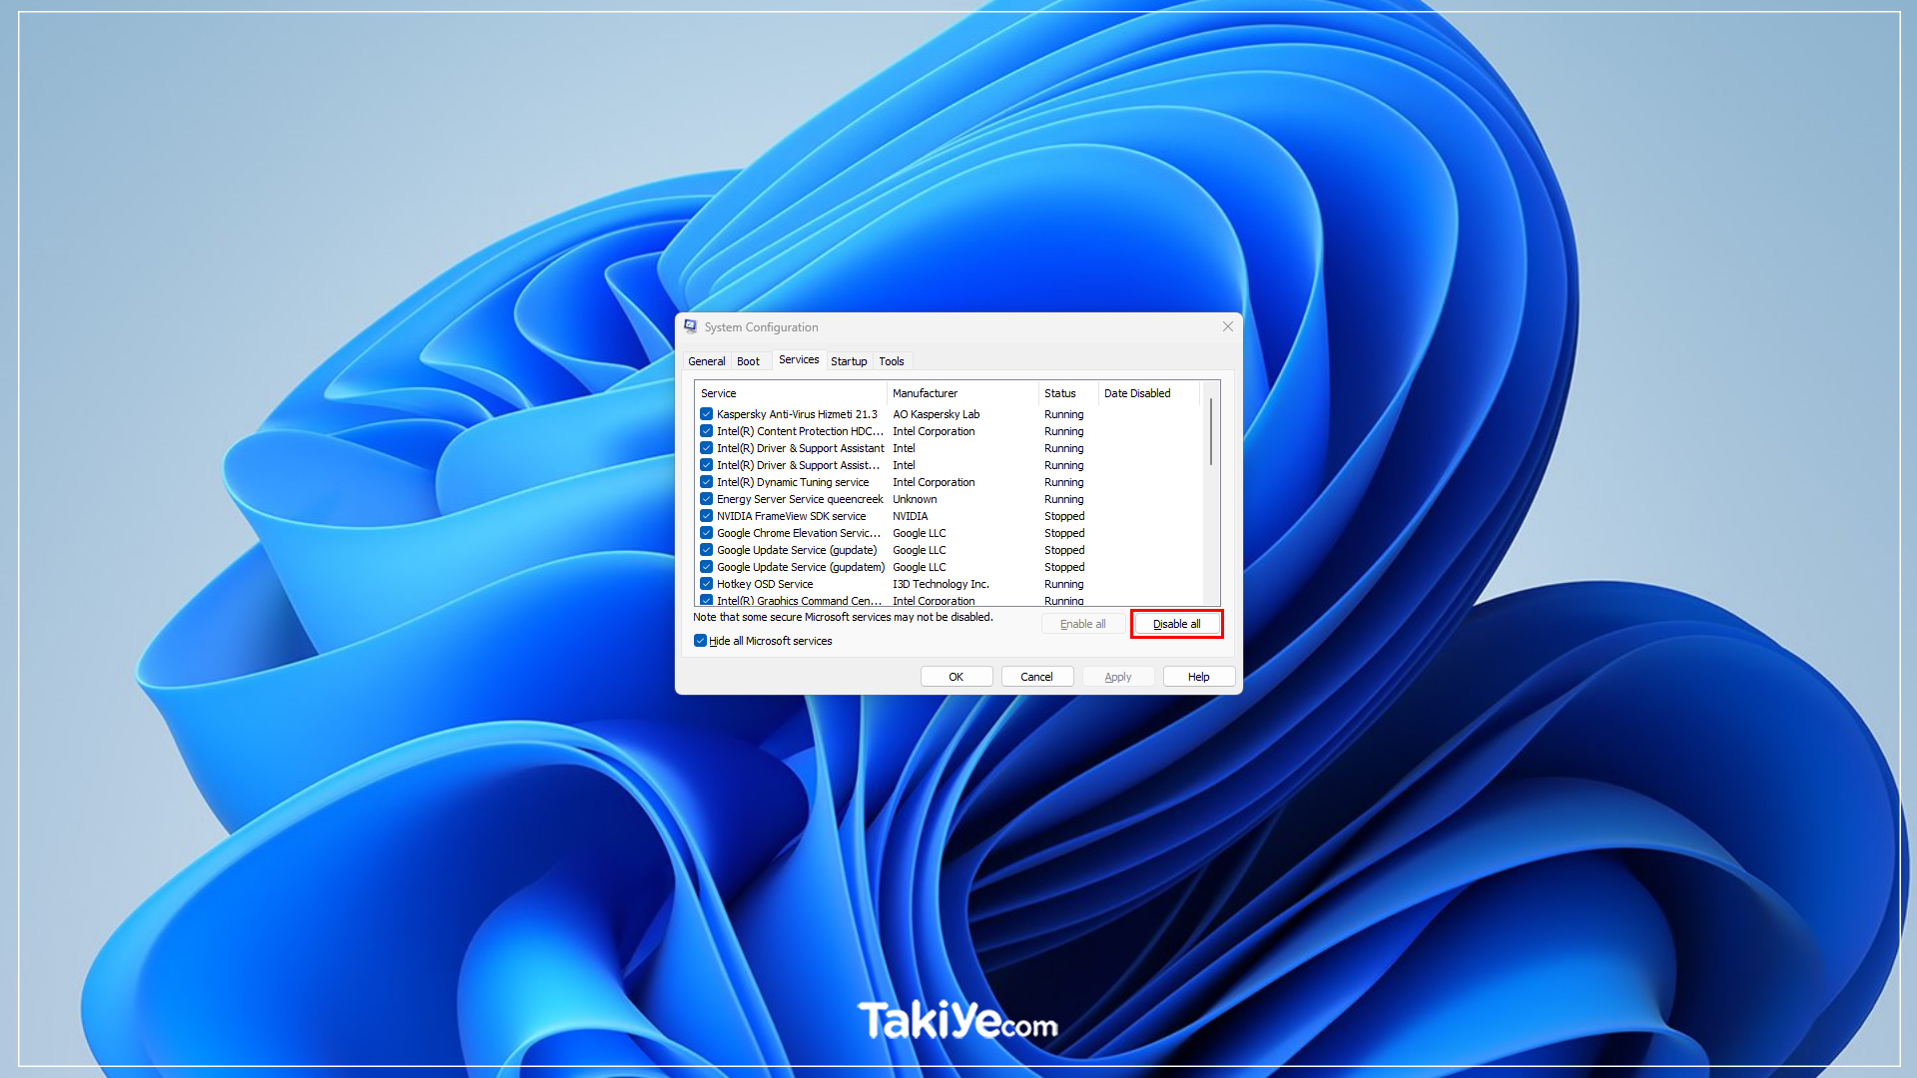The width and height of the screenshot is (1917, 1078).
Task: Switch to the Boot tab
Action: click(x=748, y=361)
